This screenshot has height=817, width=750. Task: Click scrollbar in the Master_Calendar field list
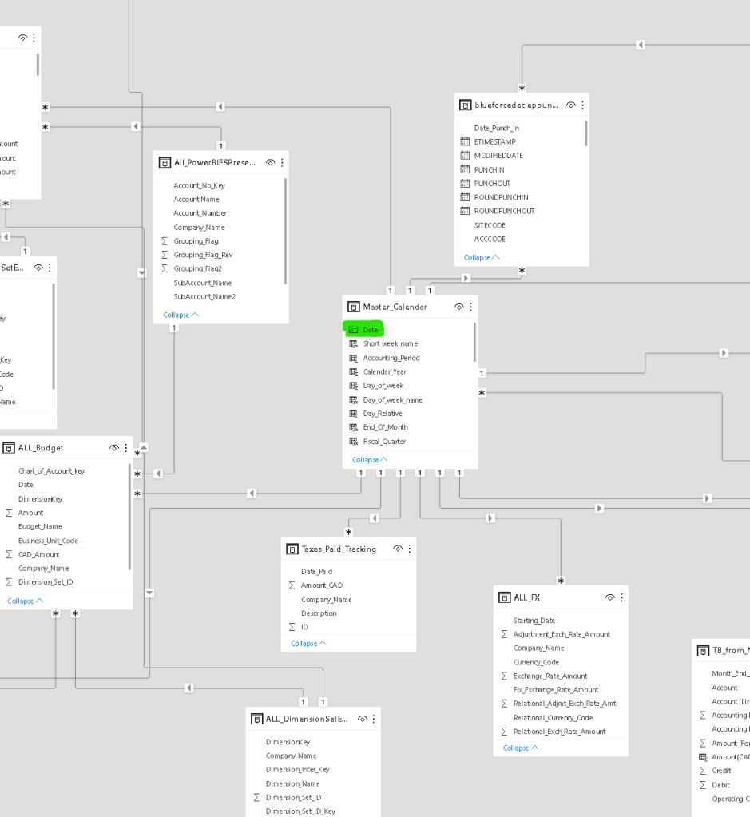click(x=475, y=343)
